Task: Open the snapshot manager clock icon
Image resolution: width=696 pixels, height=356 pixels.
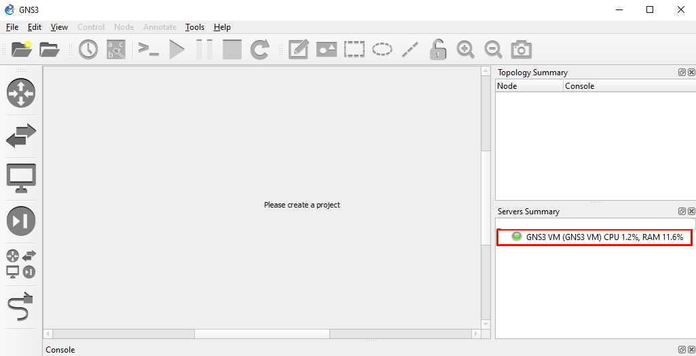Action: 88,50
